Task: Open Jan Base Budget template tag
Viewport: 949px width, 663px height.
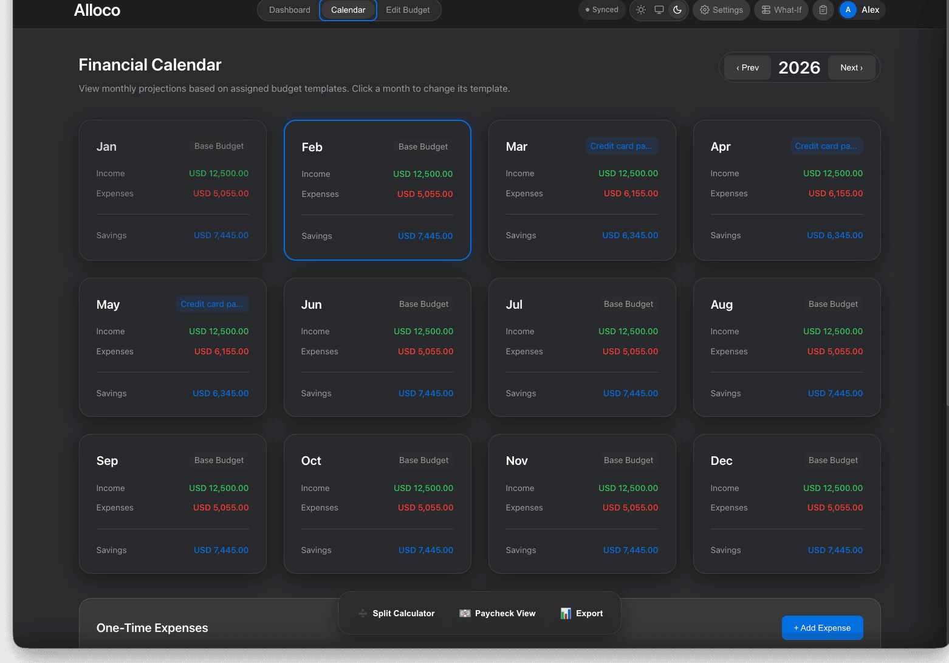Action: click(219, 146)
